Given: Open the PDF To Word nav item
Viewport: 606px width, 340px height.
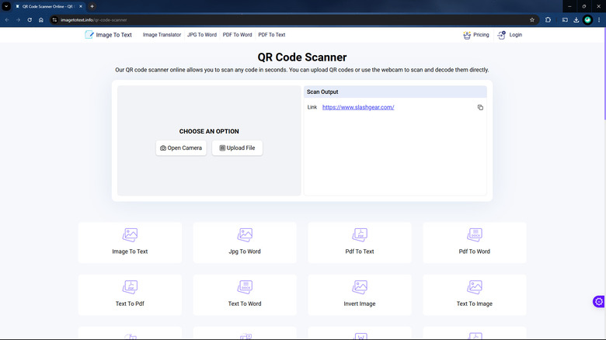Looking at the screenshot, I should [x=237, y=35].
